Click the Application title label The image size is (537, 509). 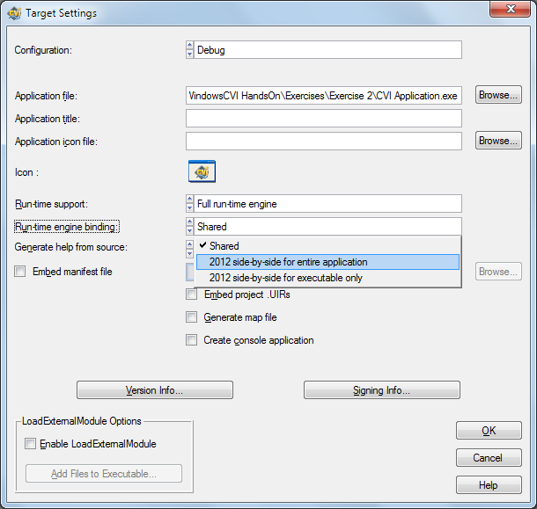point(48,119)
